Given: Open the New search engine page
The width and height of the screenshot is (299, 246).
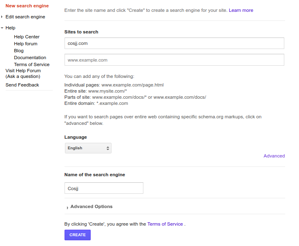Looking at the screenshot, I should 27,6.
